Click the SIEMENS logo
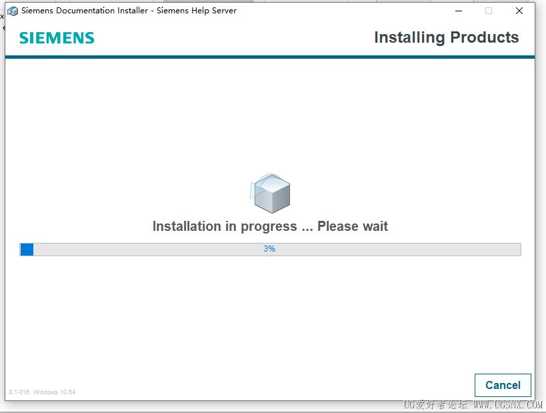 [57, 38]
